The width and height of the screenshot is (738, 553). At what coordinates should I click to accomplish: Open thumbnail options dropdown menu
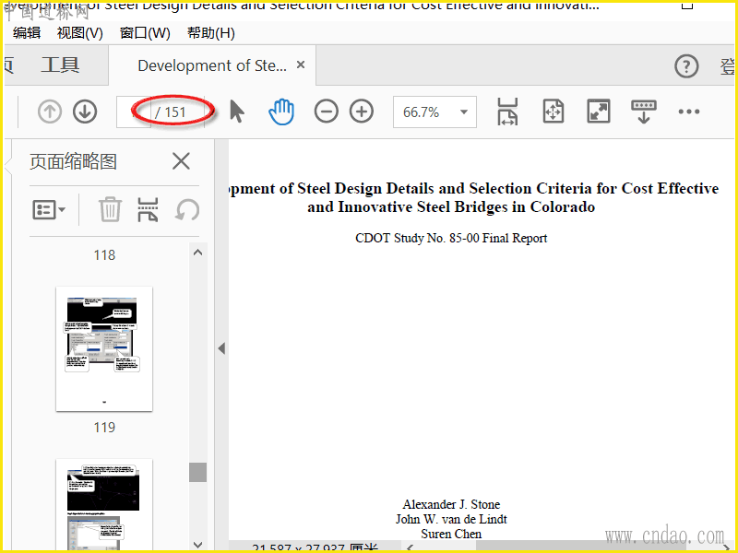point(49,210)
